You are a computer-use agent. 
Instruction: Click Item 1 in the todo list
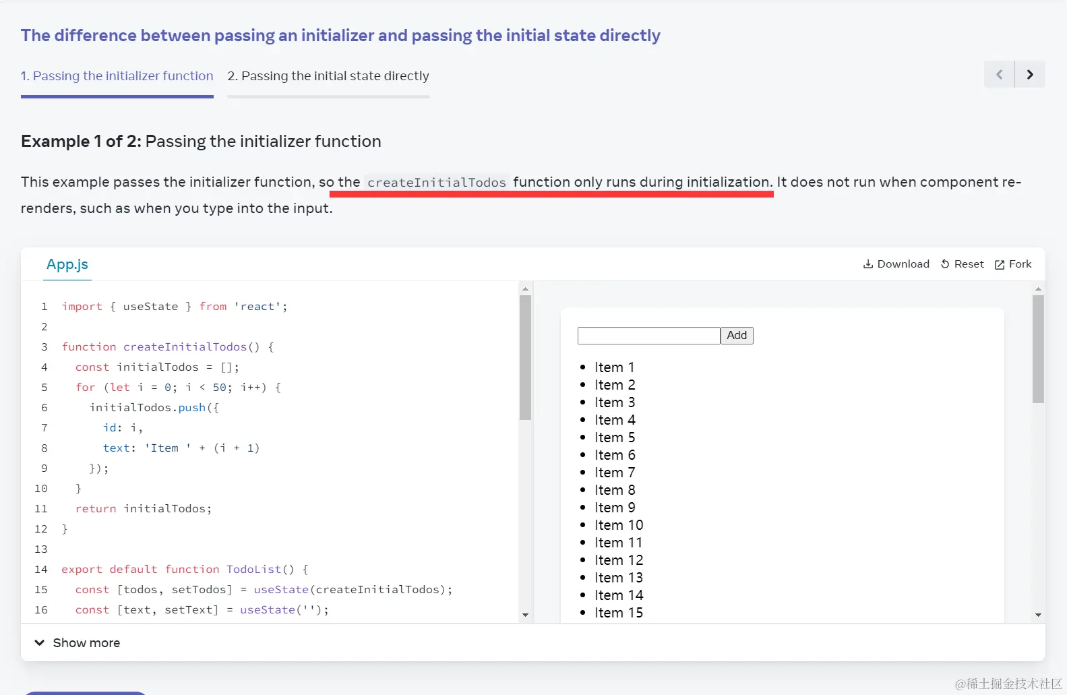click(614, 367)
